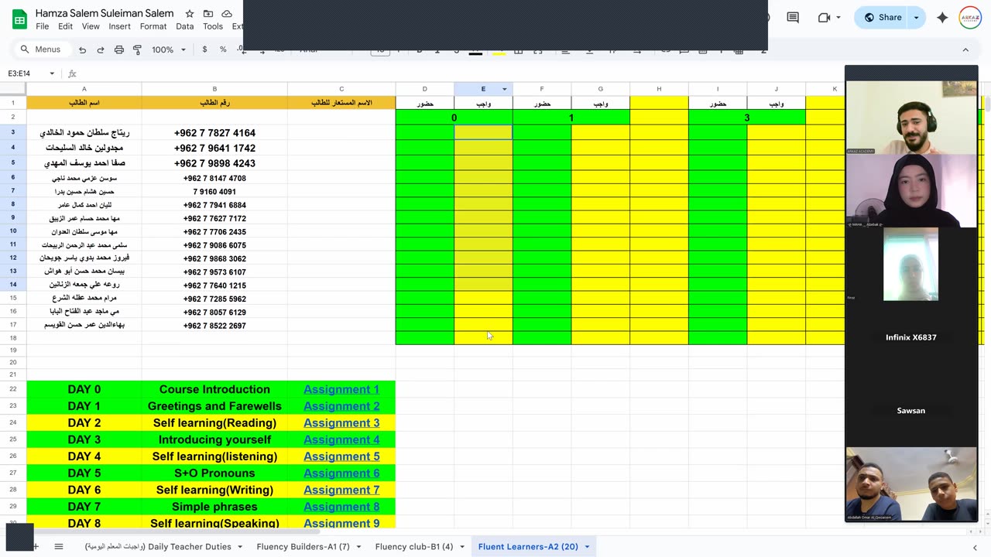Open column E header dropdown arrow
The width and height of the screenshot is (991, 557).
[504, 89]
